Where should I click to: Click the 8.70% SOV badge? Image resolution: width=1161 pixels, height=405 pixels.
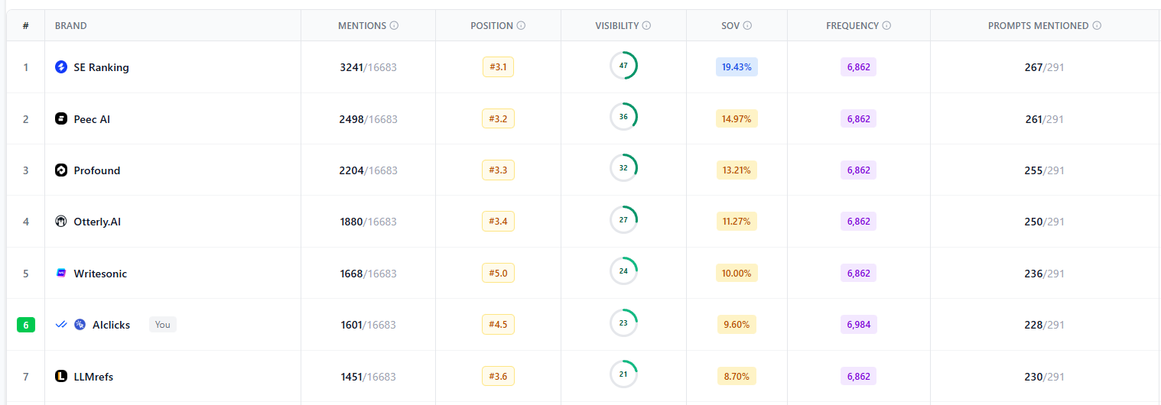point(737,376)
